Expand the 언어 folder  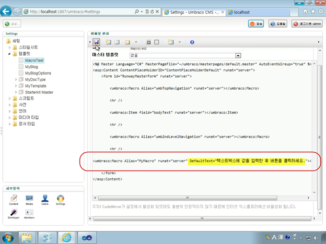click(x=9, y=111)
